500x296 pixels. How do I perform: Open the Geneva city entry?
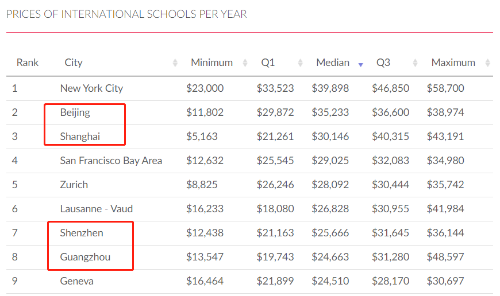pos(77,281)
